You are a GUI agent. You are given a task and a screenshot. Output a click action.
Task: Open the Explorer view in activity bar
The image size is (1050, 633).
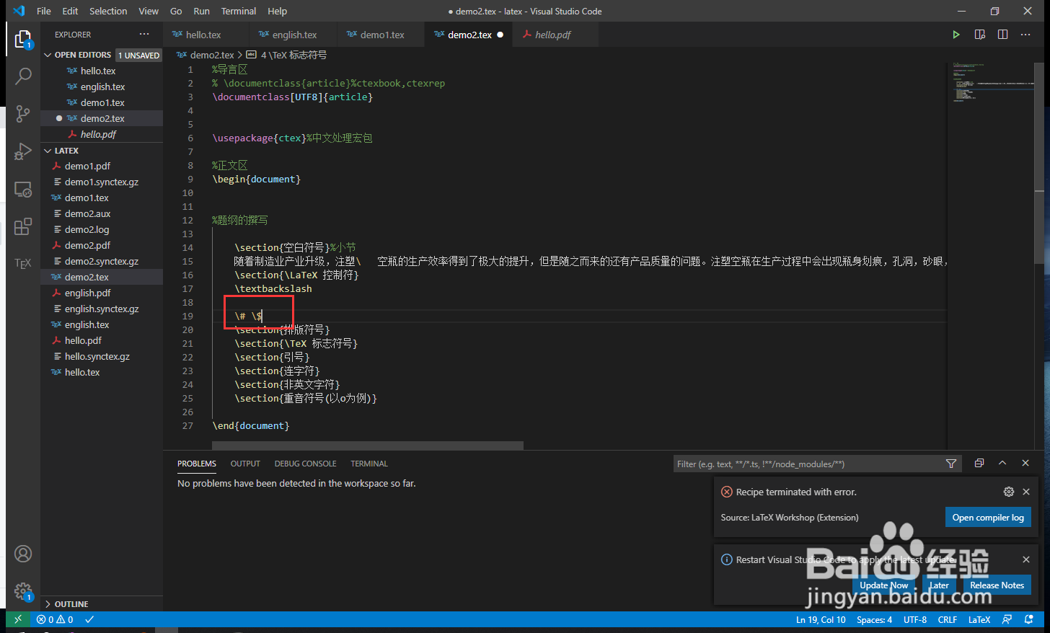23,40
